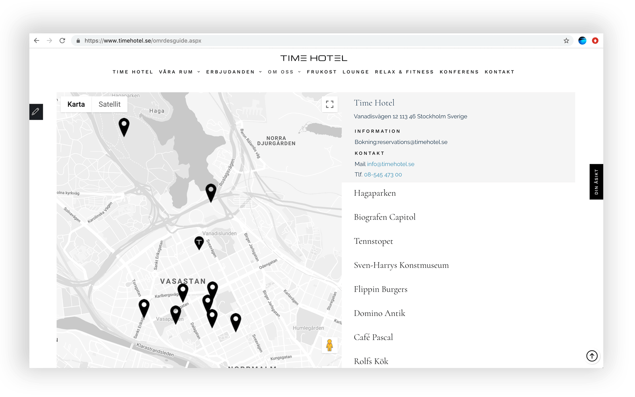
Task: Select Sven-Harrys Konstmuseum in the list
Action: [401, 265]
